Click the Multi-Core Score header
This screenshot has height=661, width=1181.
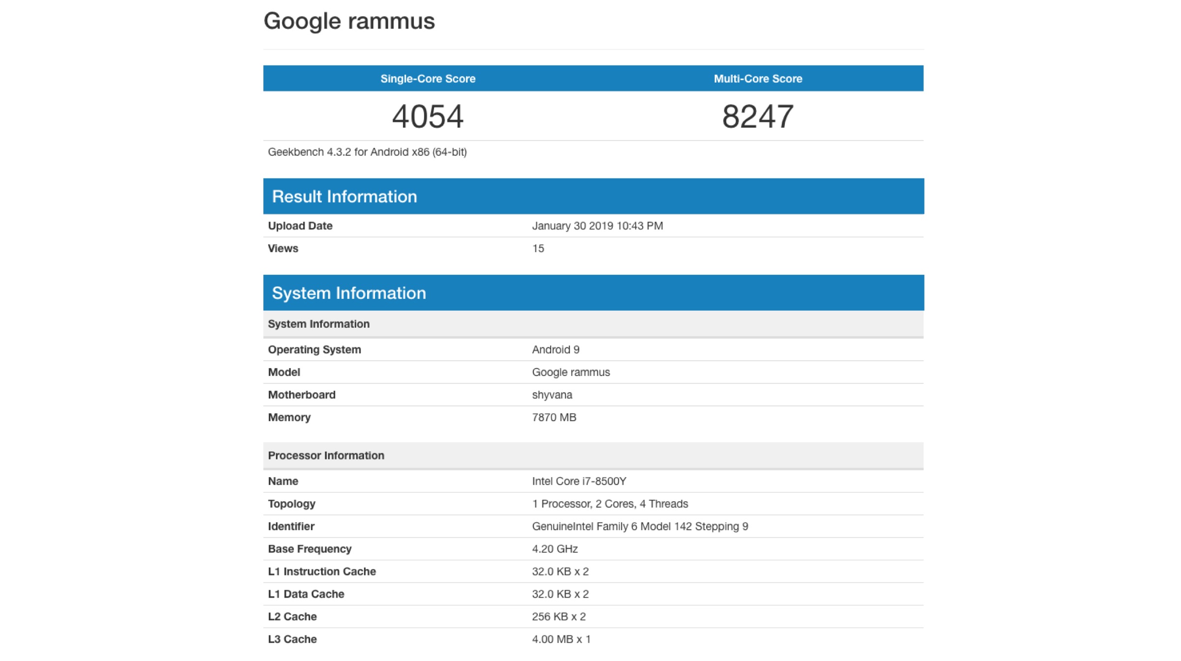[x=758, y=79]
